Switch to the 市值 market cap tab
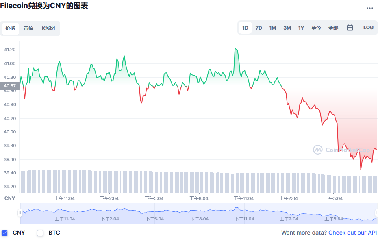378x244 pixels. tap(28, 28)
